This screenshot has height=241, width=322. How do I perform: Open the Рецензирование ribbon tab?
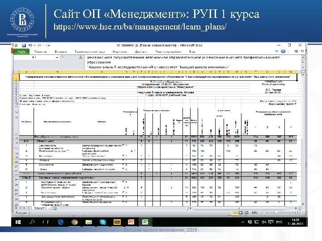tap(168, 52)
